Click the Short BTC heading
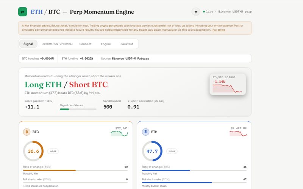This screenshot has height=189, width=303. 88,84
